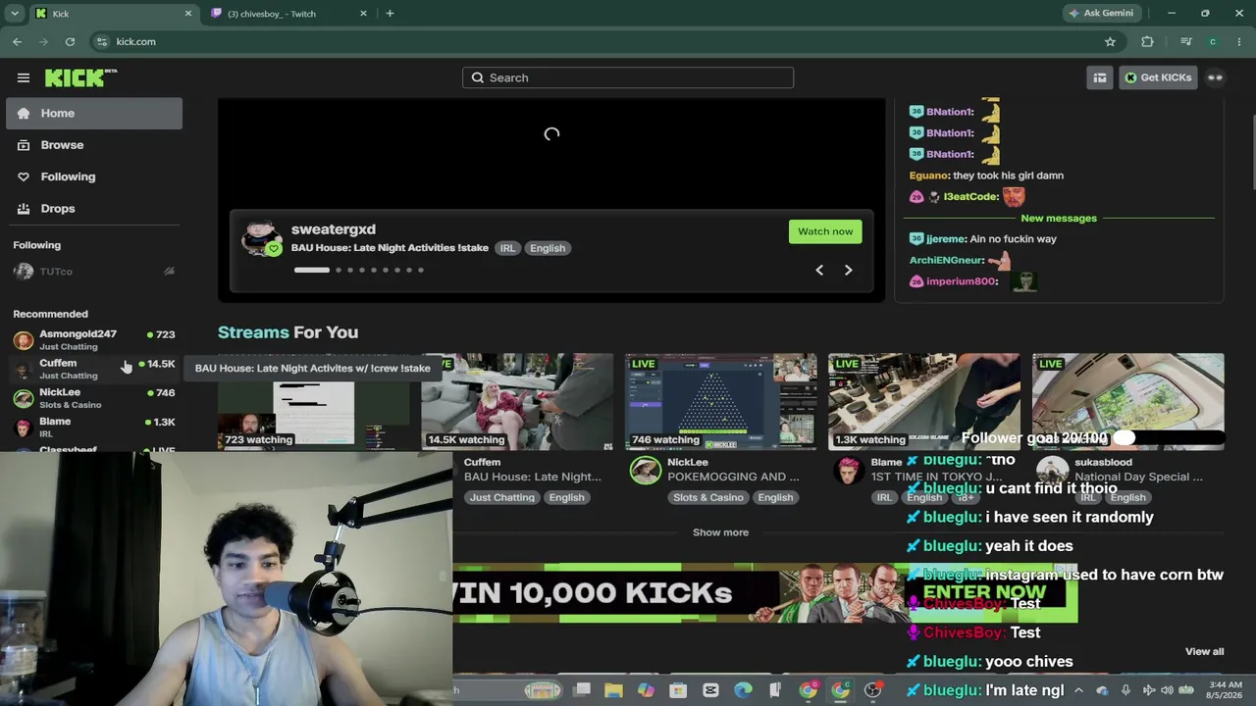
Task: Click the Ask Gemini button
Action: pyautogui.click(x=1101, y=14)
